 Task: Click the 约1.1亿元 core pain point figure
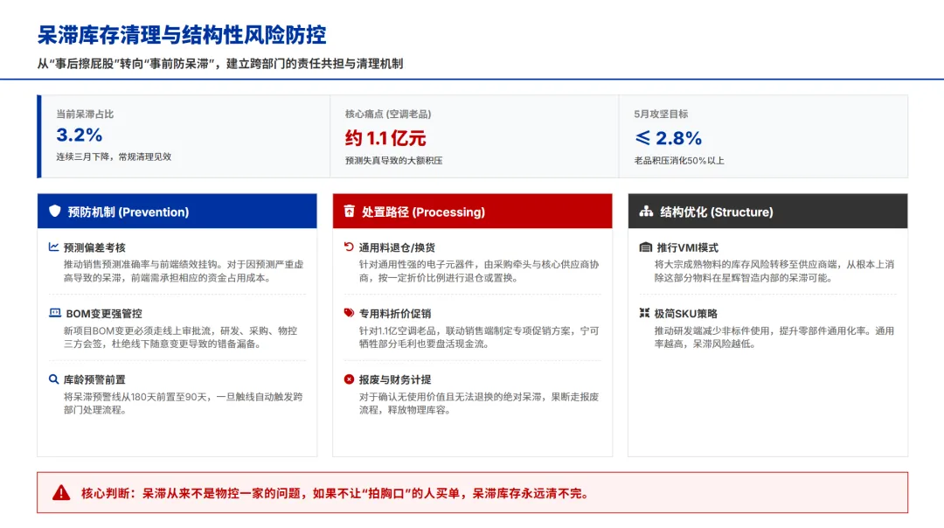tap(385, 138)
